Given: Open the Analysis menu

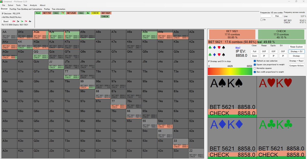Looking at the screenshot, I should (34, 5).
